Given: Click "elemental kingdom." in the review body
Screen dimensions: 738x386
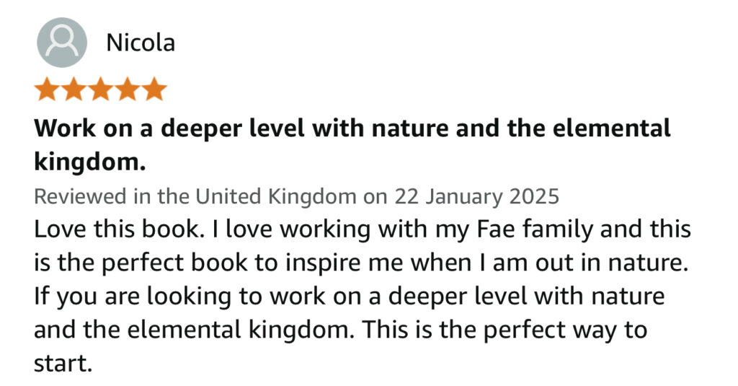Looking at the screenshot, I should pyautogui.click(x=240, y=330).
